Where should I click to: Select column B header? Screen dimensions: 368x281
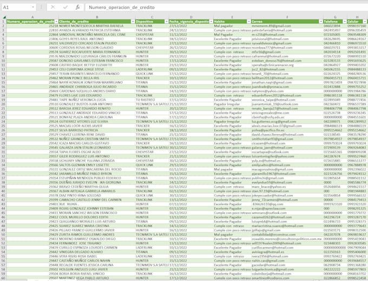[x=97, y=17]
